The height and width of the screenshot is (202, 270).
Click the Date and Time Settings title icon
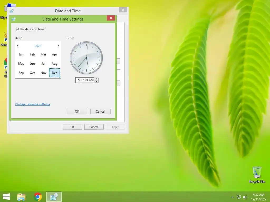pos(14,19)
